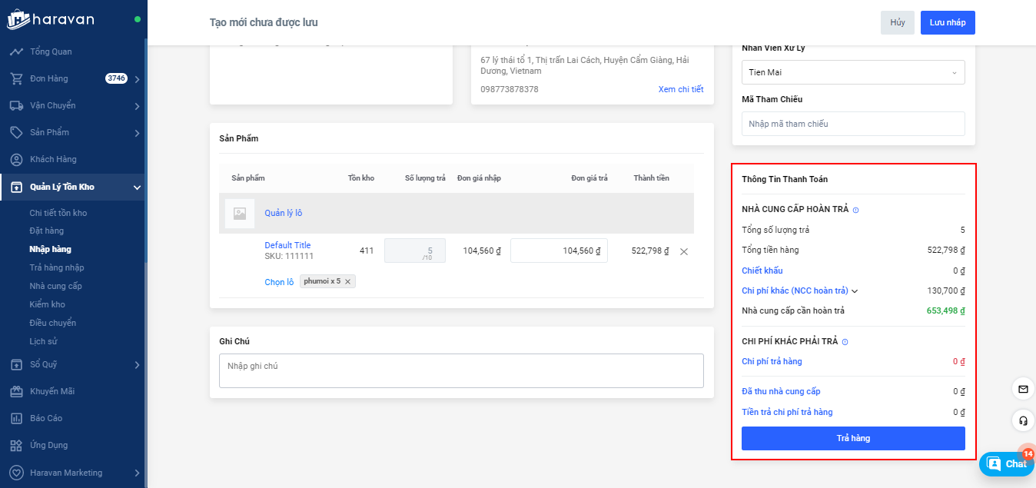Click the Lưu nháp button
The width and height of the screenshot is (1036, 488).
tap(947, 22)
